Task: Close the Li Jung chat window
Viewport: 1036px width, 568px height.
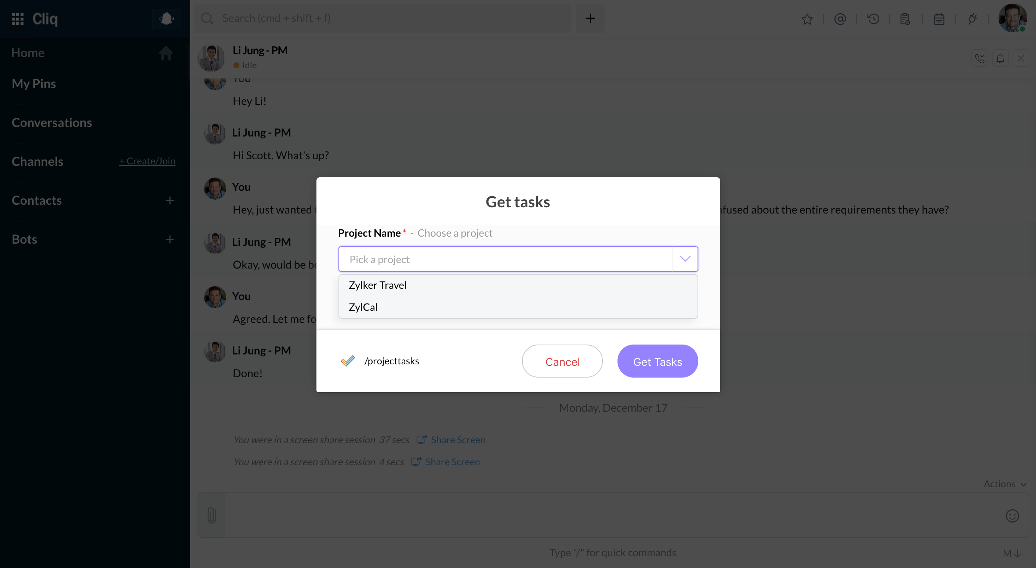Action: pyautogui.click(x=1021, y=59)
